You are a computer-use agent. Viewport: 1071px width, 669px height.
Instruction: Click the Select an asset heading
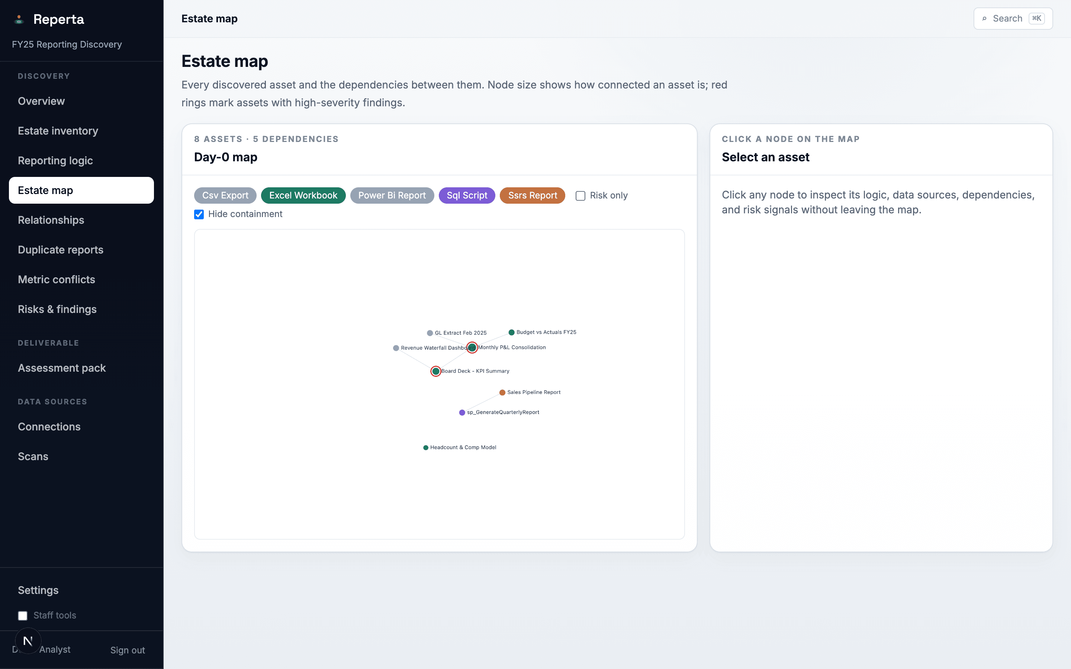tap(765, 157)
